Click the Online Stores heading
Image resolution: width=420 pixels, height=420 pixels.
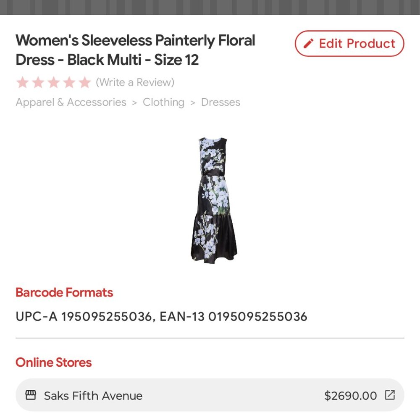pos(53,362)
